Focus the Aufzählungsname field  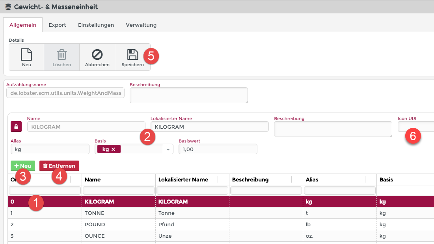click(x=65, y=93)
